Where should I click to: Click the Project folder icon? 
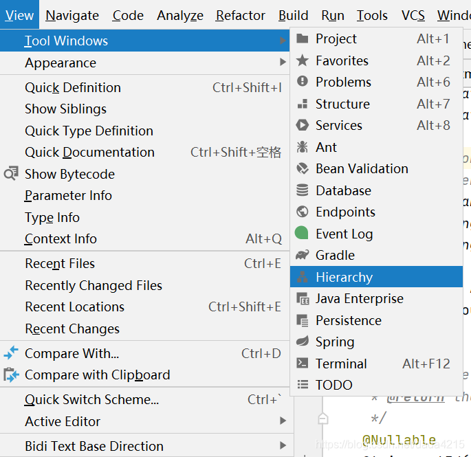302,38
